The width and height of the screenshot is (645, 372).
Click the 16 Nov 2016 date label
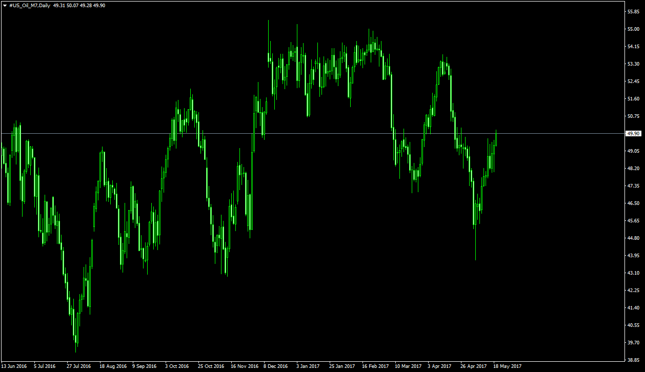click(245, 366)
